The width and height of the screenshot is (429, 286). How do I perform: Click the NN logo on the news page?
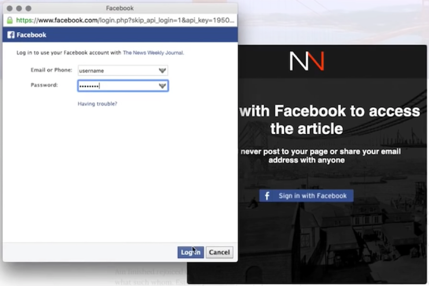(307, 61)
